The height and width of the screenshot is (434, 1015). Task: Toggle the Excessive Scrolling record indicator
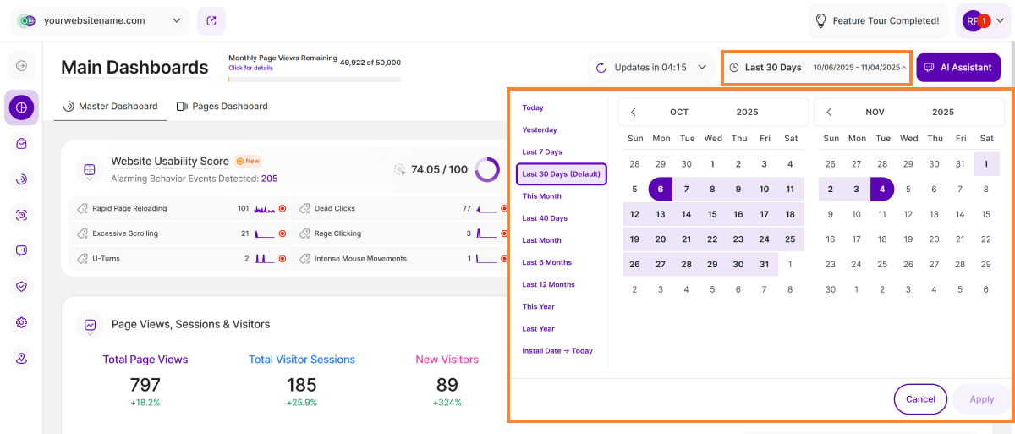coord(283,233)
